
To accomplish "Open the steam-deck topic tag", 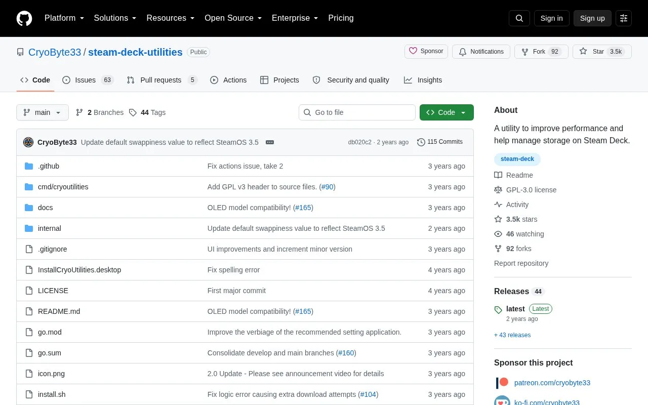I will point(517,159).
